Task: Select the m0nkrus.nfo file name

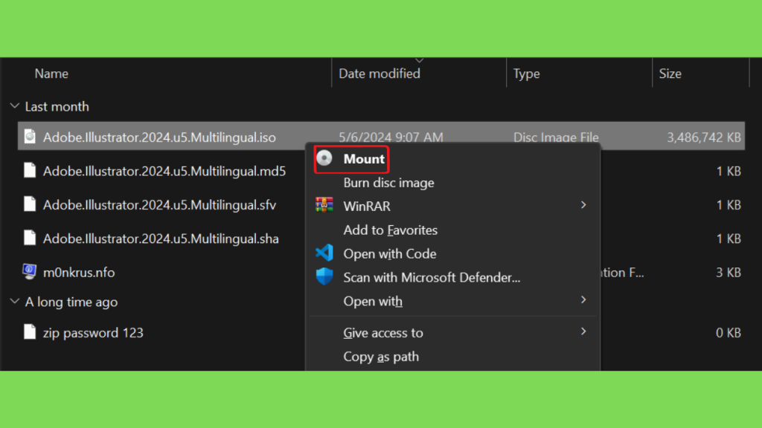Action: (79, 272)
